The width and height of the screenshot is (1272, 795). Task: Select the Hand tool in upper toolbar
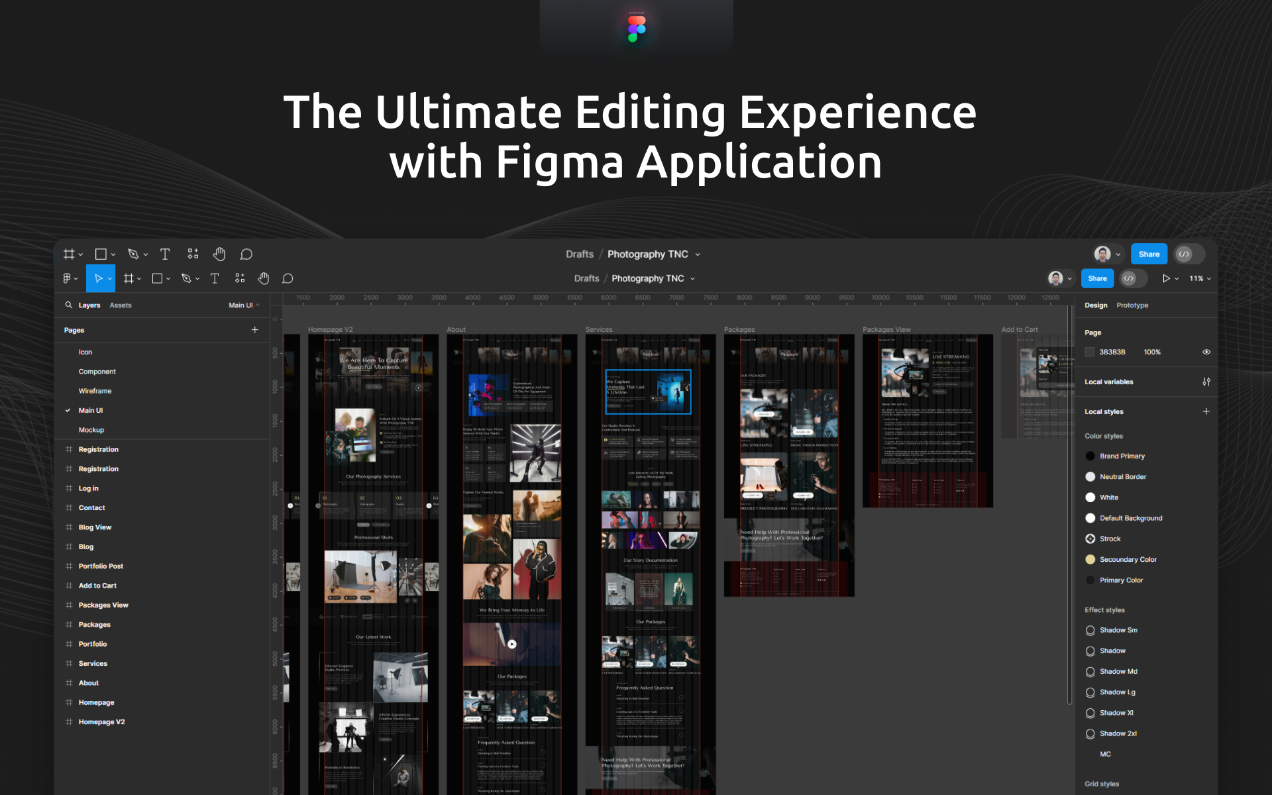[219, 254]
